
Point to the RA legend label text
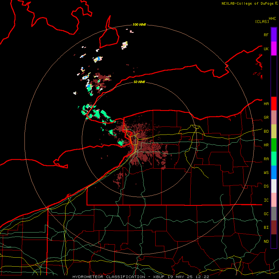[x=266, y=159]
